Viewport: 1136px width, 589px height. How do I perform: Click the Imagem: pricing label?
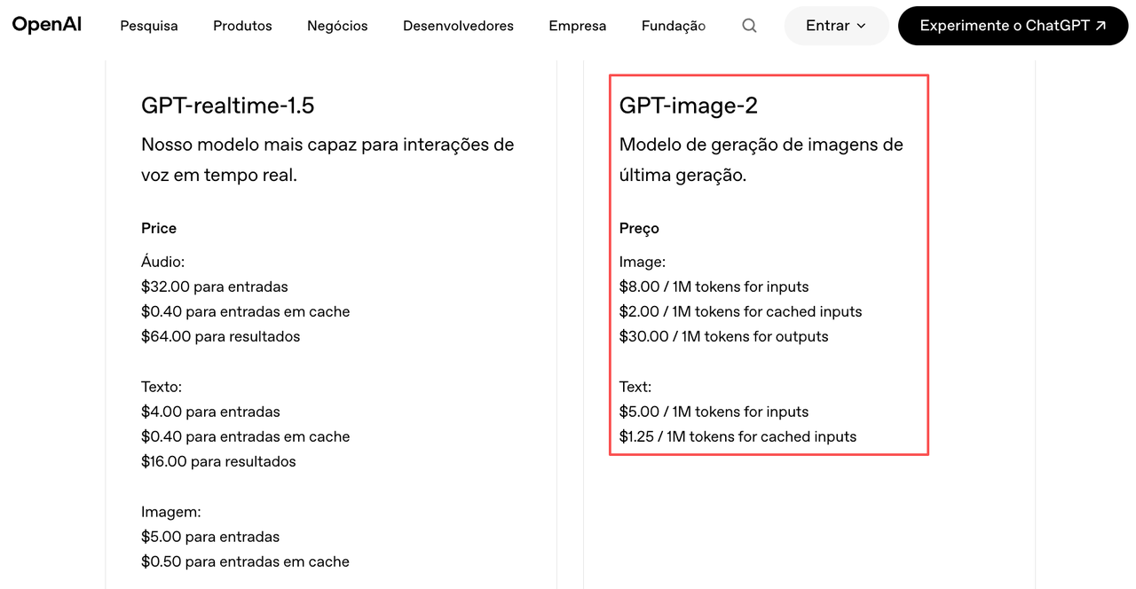coord(171,512)
